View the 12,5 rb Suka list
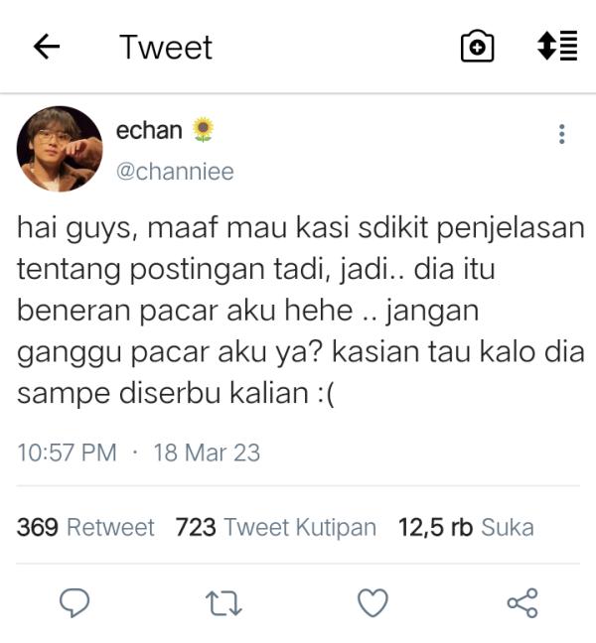 466,527
